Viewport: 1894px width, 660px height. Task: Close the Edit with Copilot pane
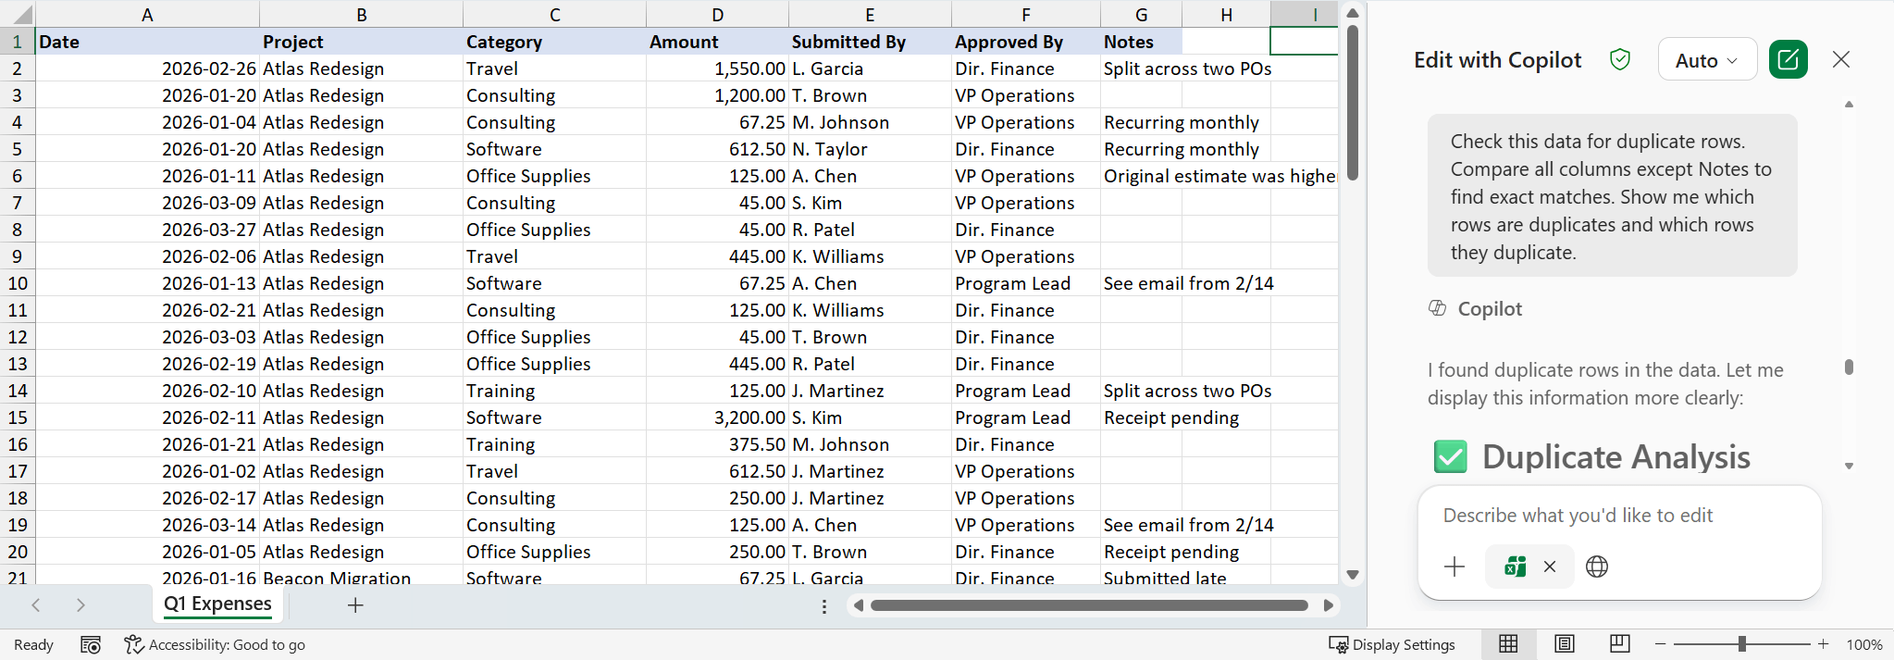pyautogui.click(x=1841, y=59)
